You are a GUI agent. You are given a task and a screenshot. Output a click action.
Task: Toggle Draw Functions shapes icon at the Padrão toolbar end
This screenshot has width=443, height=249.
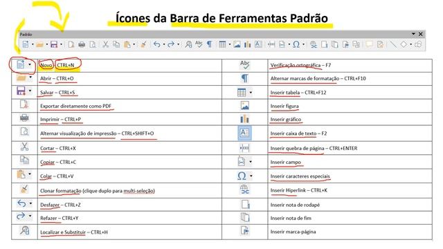418,44
